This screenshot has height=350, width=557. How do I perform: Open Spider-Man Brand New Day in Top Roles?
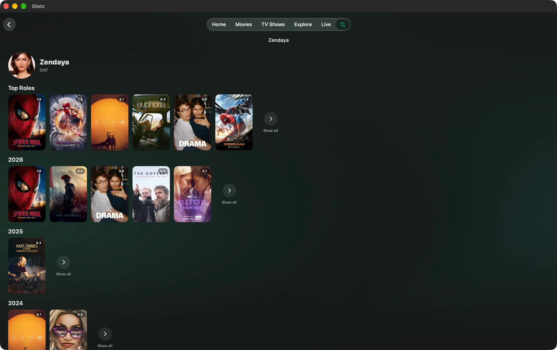click(x=27, y=122)
